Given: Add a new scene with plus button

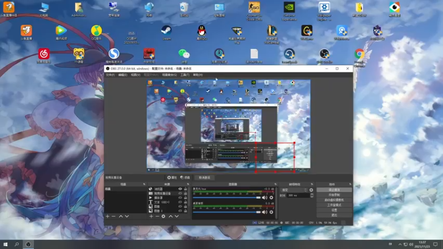Looking at the screenshot, I should [107, 216].
